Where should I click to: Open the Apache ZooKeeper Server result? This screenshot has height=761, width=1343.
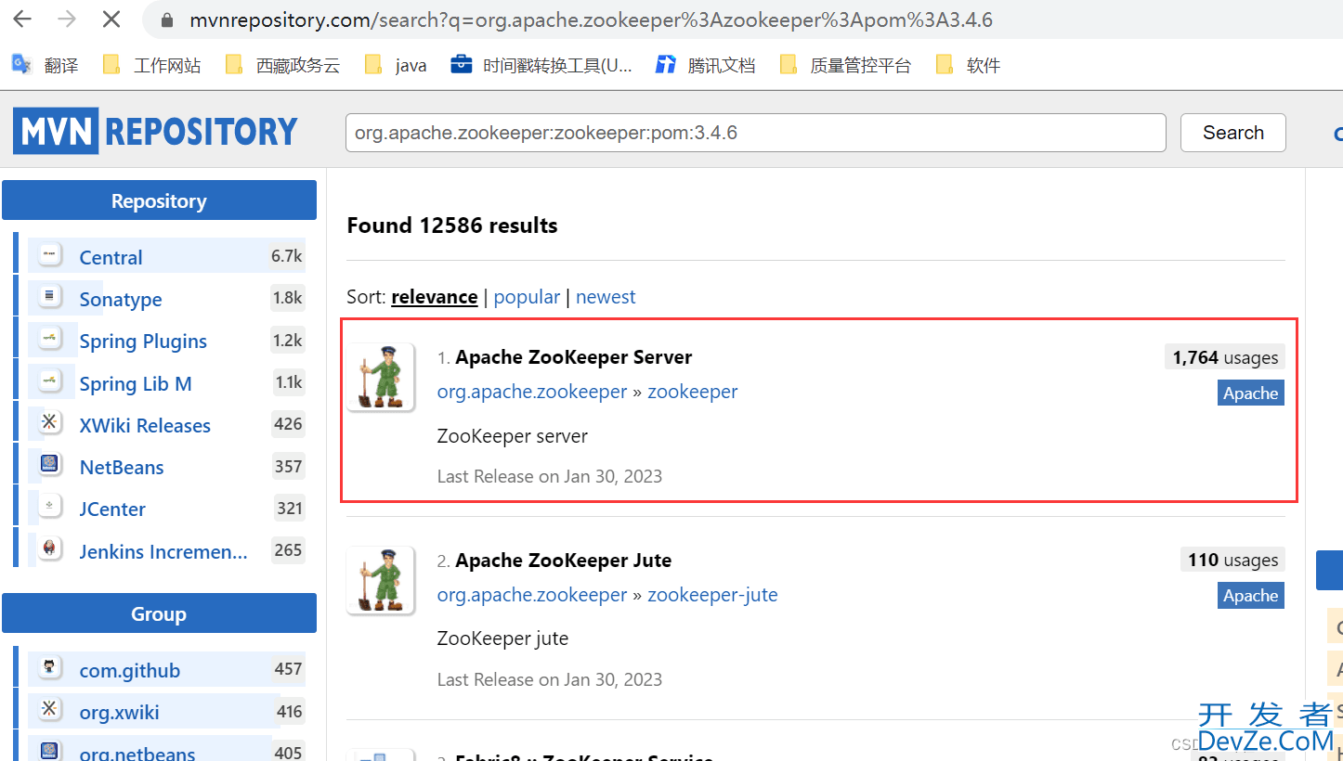tap(573, 357)
